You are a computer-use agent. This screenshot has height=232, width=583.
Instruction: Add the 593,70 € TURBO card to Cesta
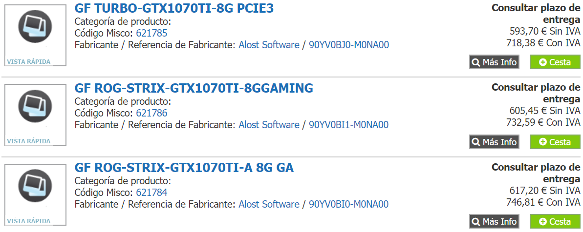click(555, 62)
